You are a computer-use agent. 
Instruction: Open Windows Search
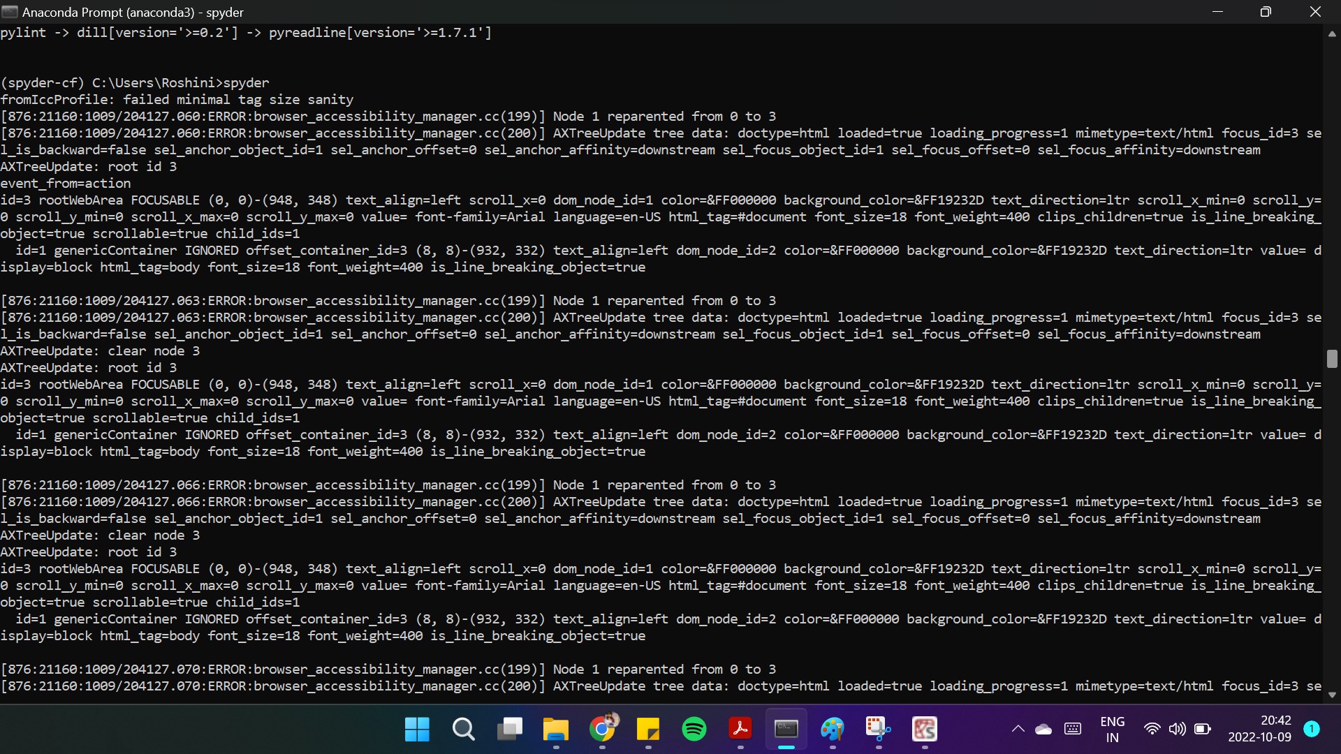point(464,730)
